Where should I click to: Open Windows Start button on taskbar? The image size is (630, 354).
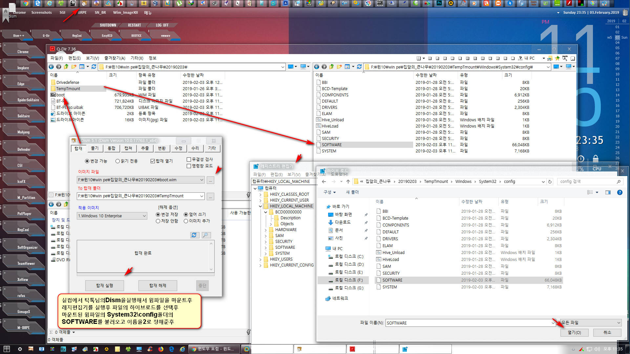(x=7, y=349)
